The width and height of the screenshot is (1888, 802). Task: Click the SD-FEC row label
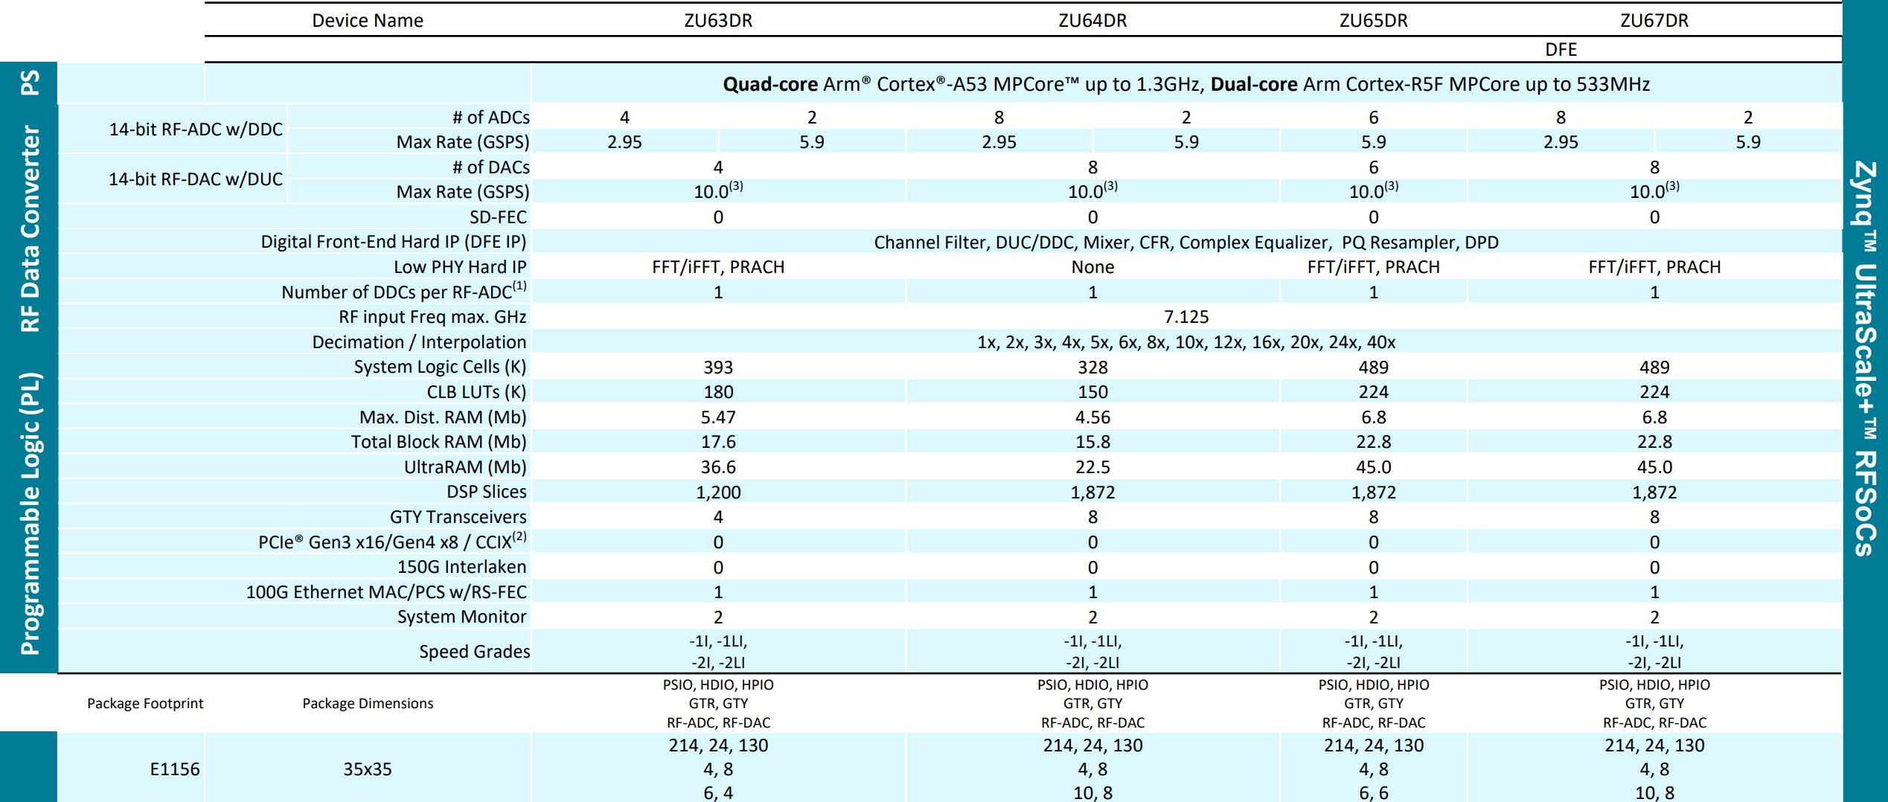(x=498, y=217)
